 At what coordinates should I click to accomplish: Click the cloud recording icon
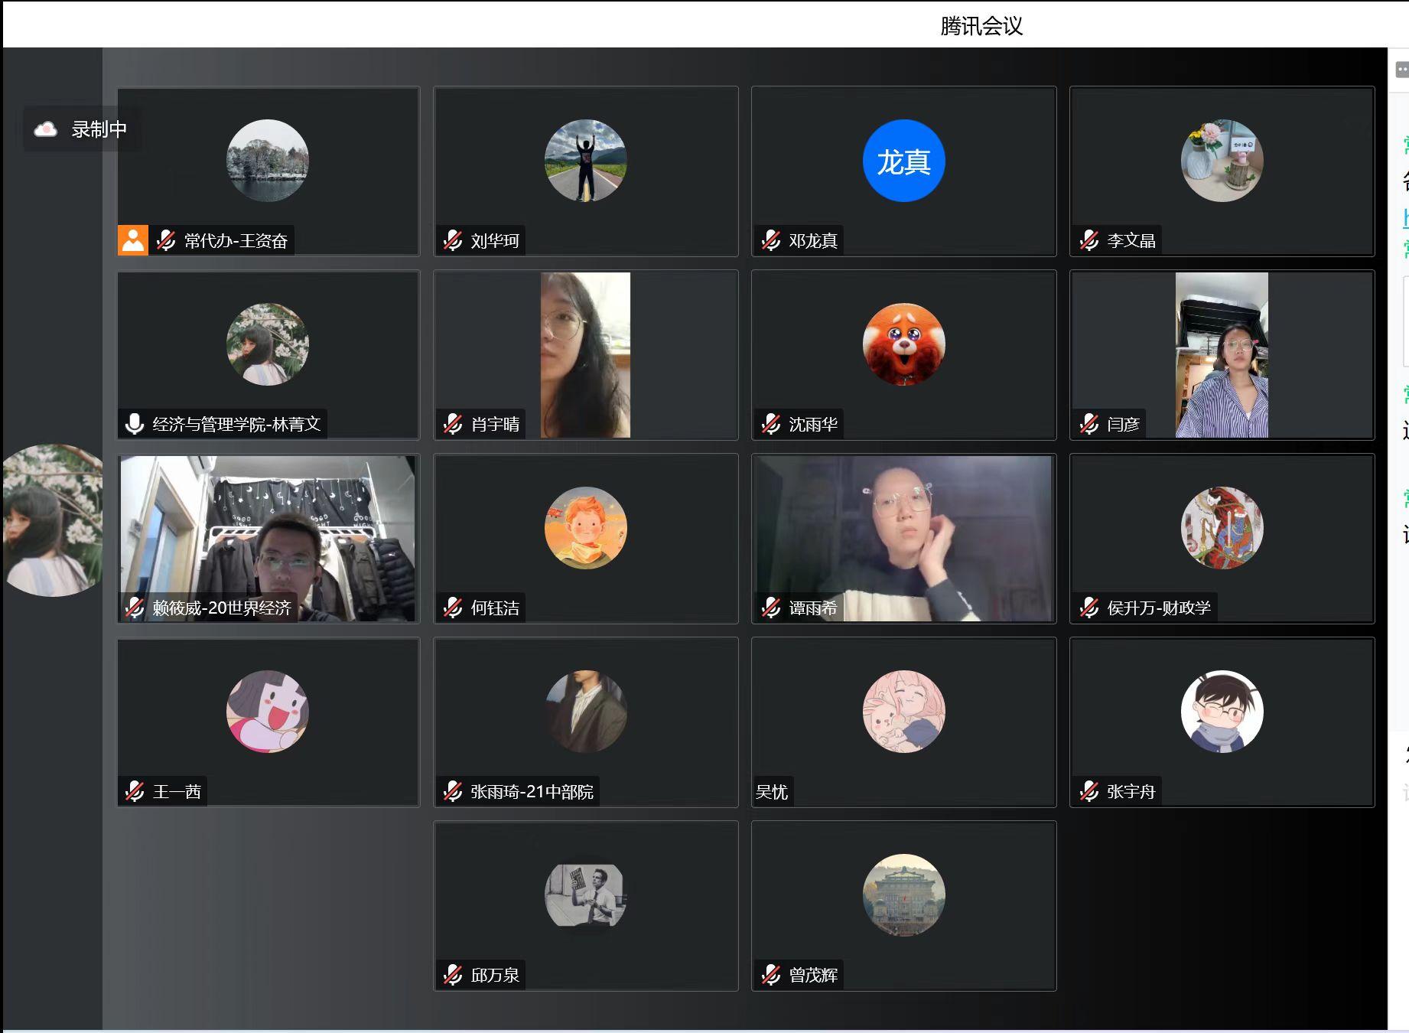(x=46, y=129)
